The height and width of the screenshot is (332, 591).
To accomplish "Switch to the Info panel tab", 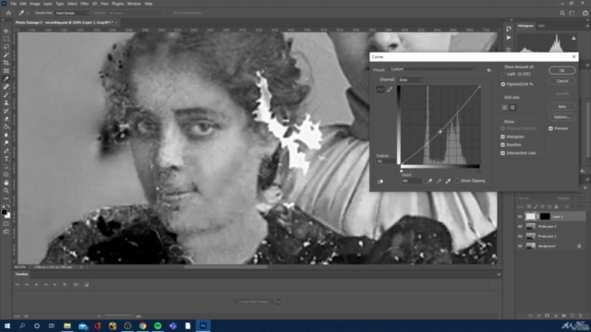I will 541,26.
